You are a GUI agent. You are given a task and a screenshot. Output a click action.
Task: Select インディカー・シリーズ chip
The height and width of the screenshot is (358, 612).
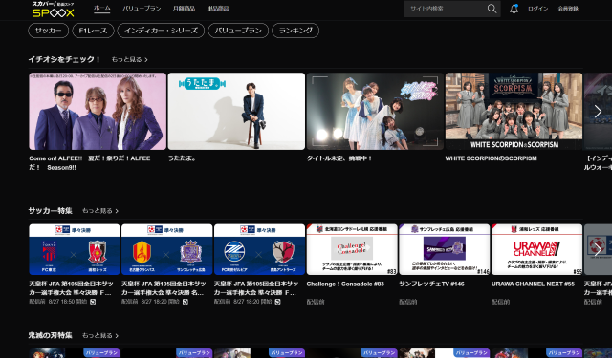coord(161,31)
